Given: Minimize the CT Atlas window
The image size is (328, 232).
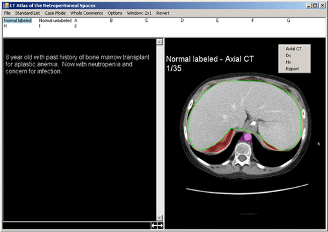Looking at the screenshot, I should tap(309, 6).
